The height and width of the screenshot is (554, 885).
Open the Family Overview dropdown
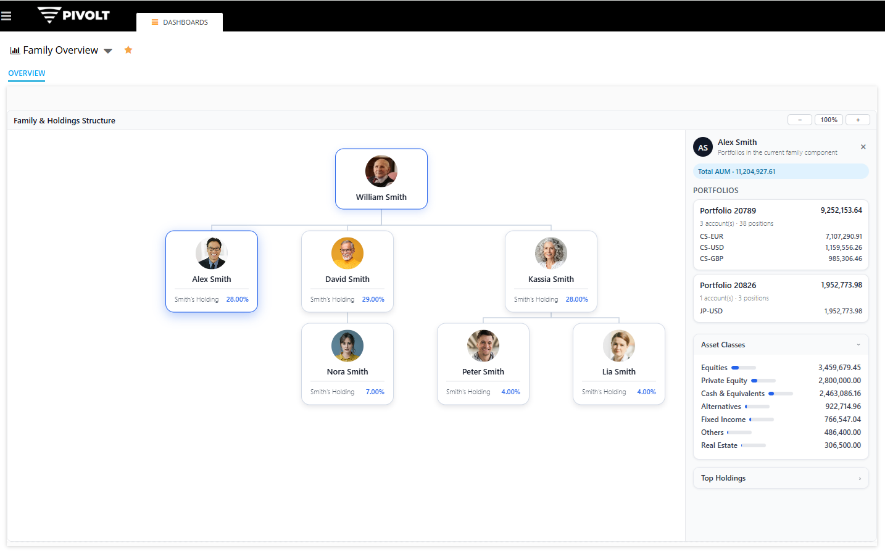point(108,51)
